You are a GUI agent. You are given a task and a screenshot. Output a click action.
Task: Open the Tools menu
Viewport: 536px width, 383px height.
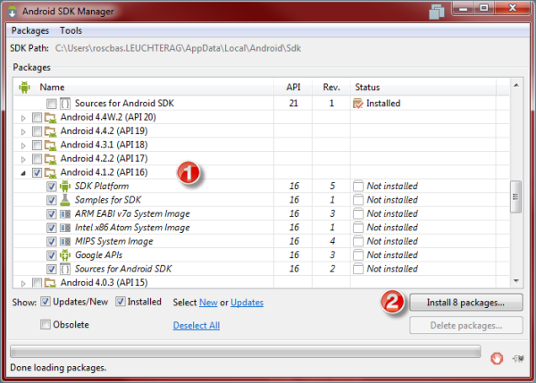pos(71,30)
